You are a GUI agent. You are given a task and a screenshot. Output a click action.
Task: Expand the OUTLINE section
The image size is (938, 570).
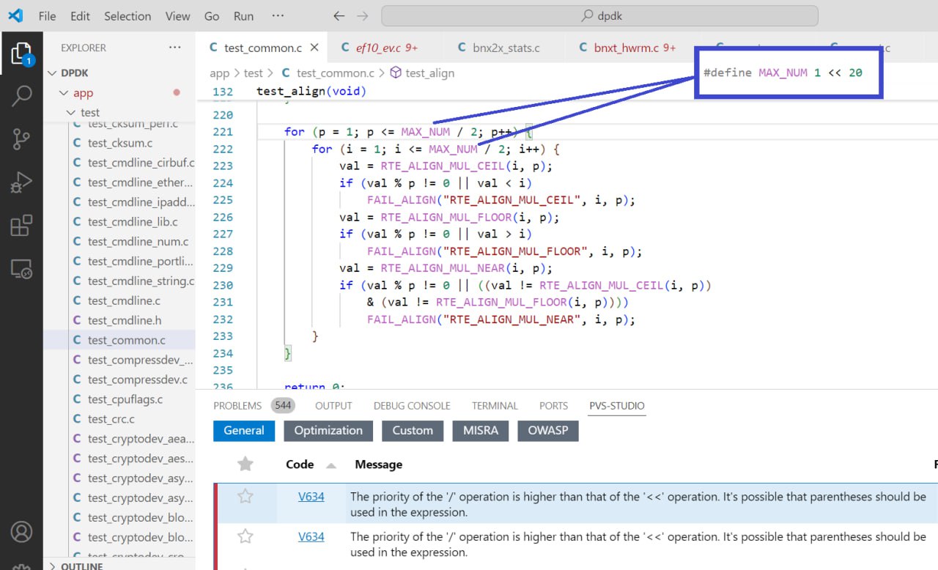53,566
